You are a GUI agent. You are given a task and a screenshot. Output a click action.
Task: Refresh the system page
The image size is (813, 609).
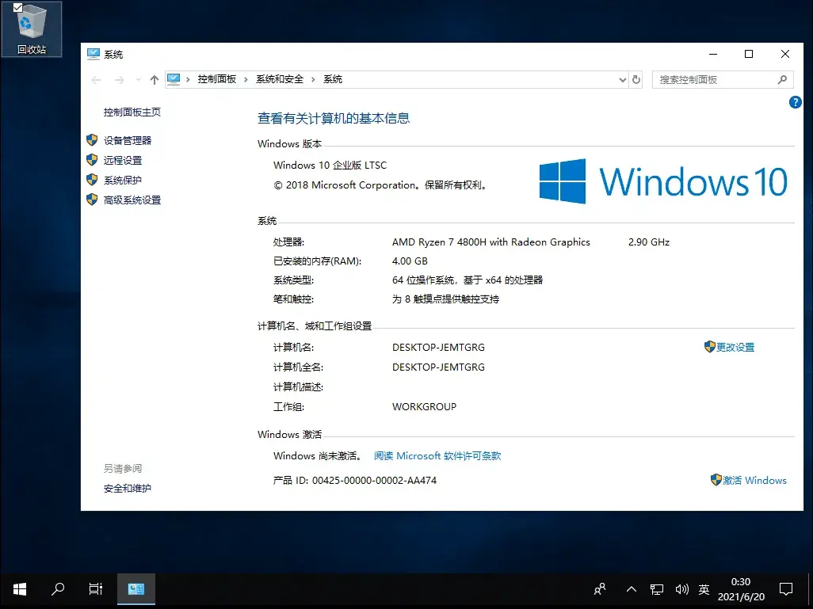(636, 80)
